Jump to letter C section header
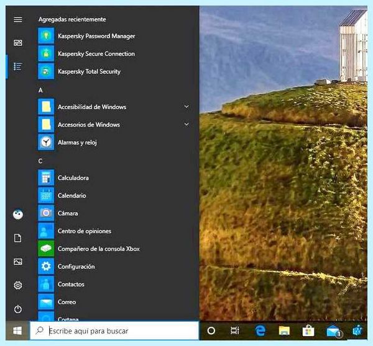This screenshot has height=346, width=373. [x=40, y=161]
